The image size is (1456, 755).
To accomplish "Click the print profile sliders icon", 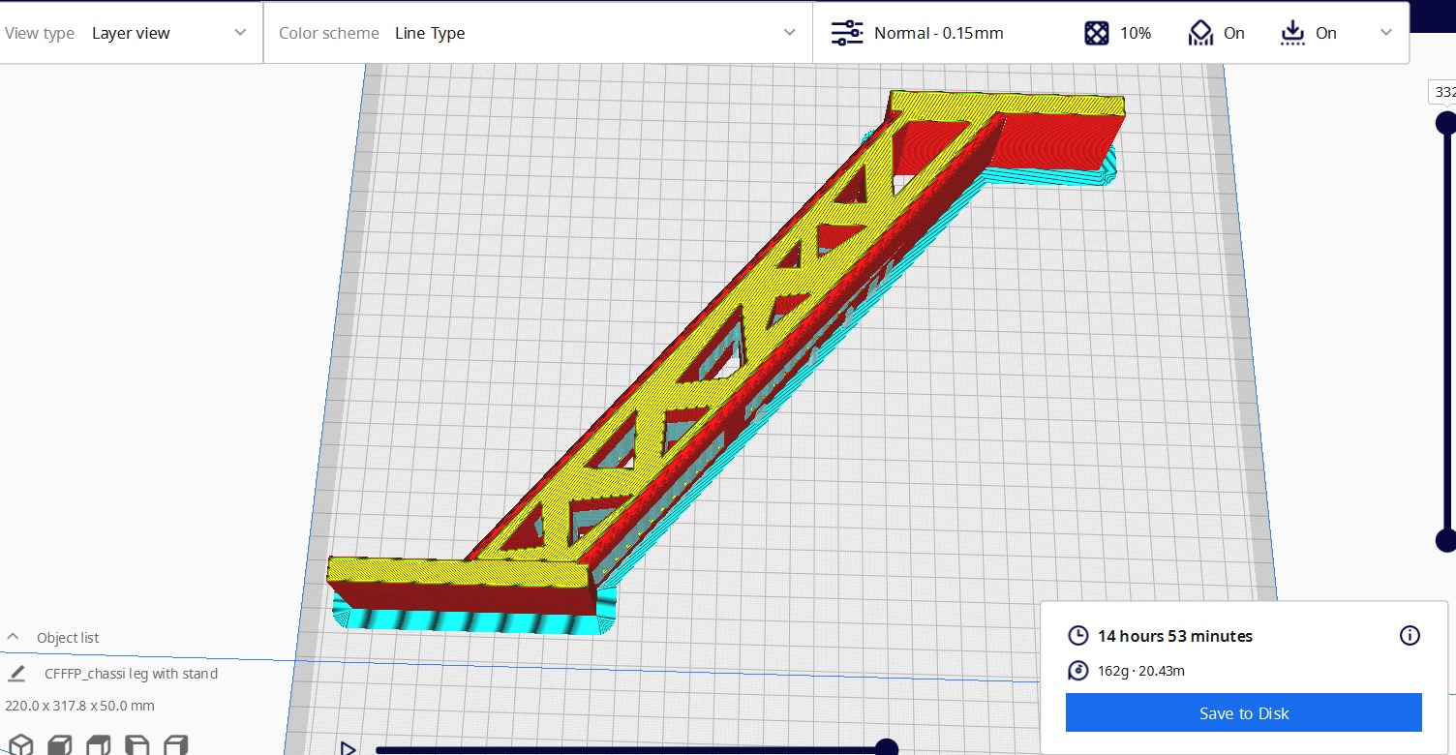I will (x=847, y=33).
